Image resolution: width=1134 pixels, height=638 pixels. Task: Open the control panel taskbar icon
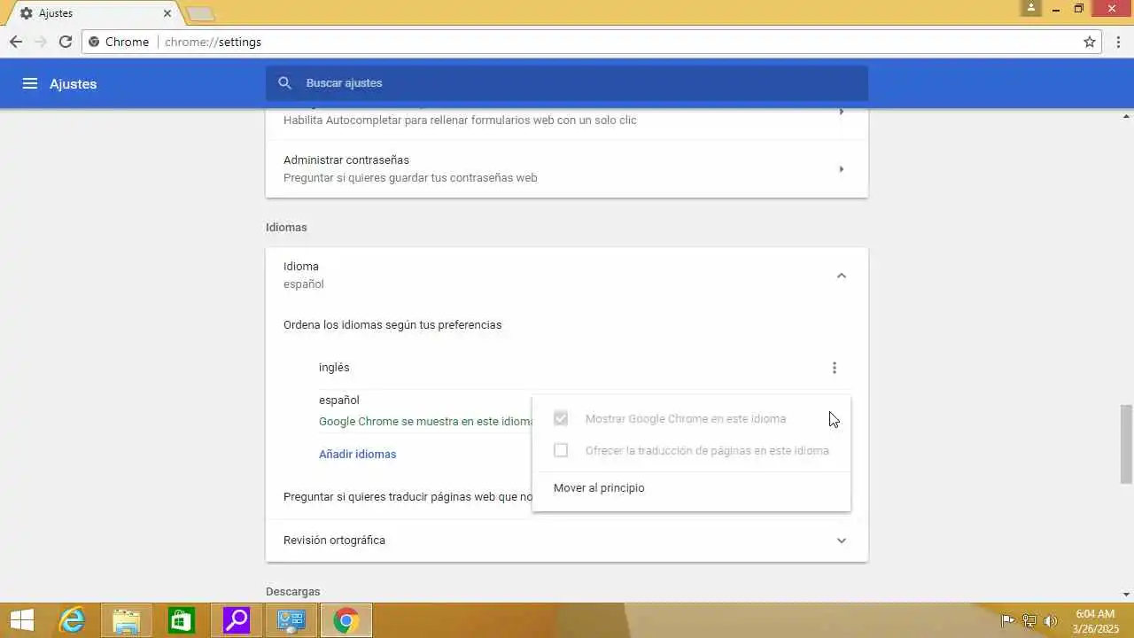(x=291, y=620)
